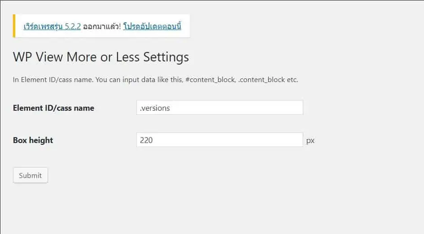Open the WordPress 5.2.2 version link
424x234 pixels.
(52, 26)
